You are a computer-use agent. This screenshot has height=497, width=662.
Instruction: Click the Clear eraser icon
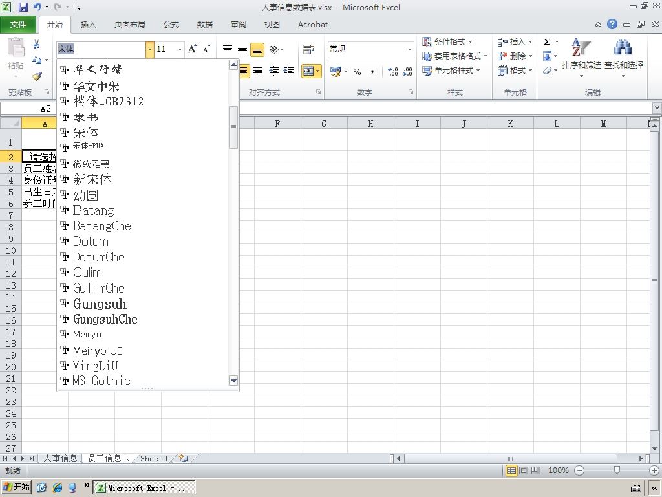548,71
